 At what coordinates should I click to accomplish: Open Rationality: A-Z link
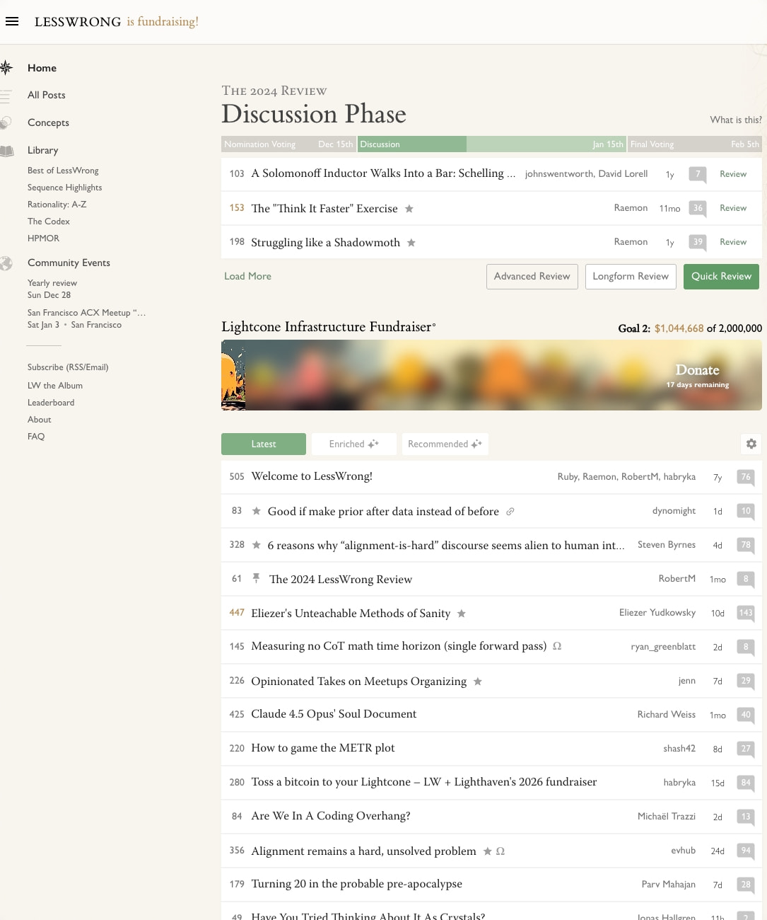tap(57, 205)
